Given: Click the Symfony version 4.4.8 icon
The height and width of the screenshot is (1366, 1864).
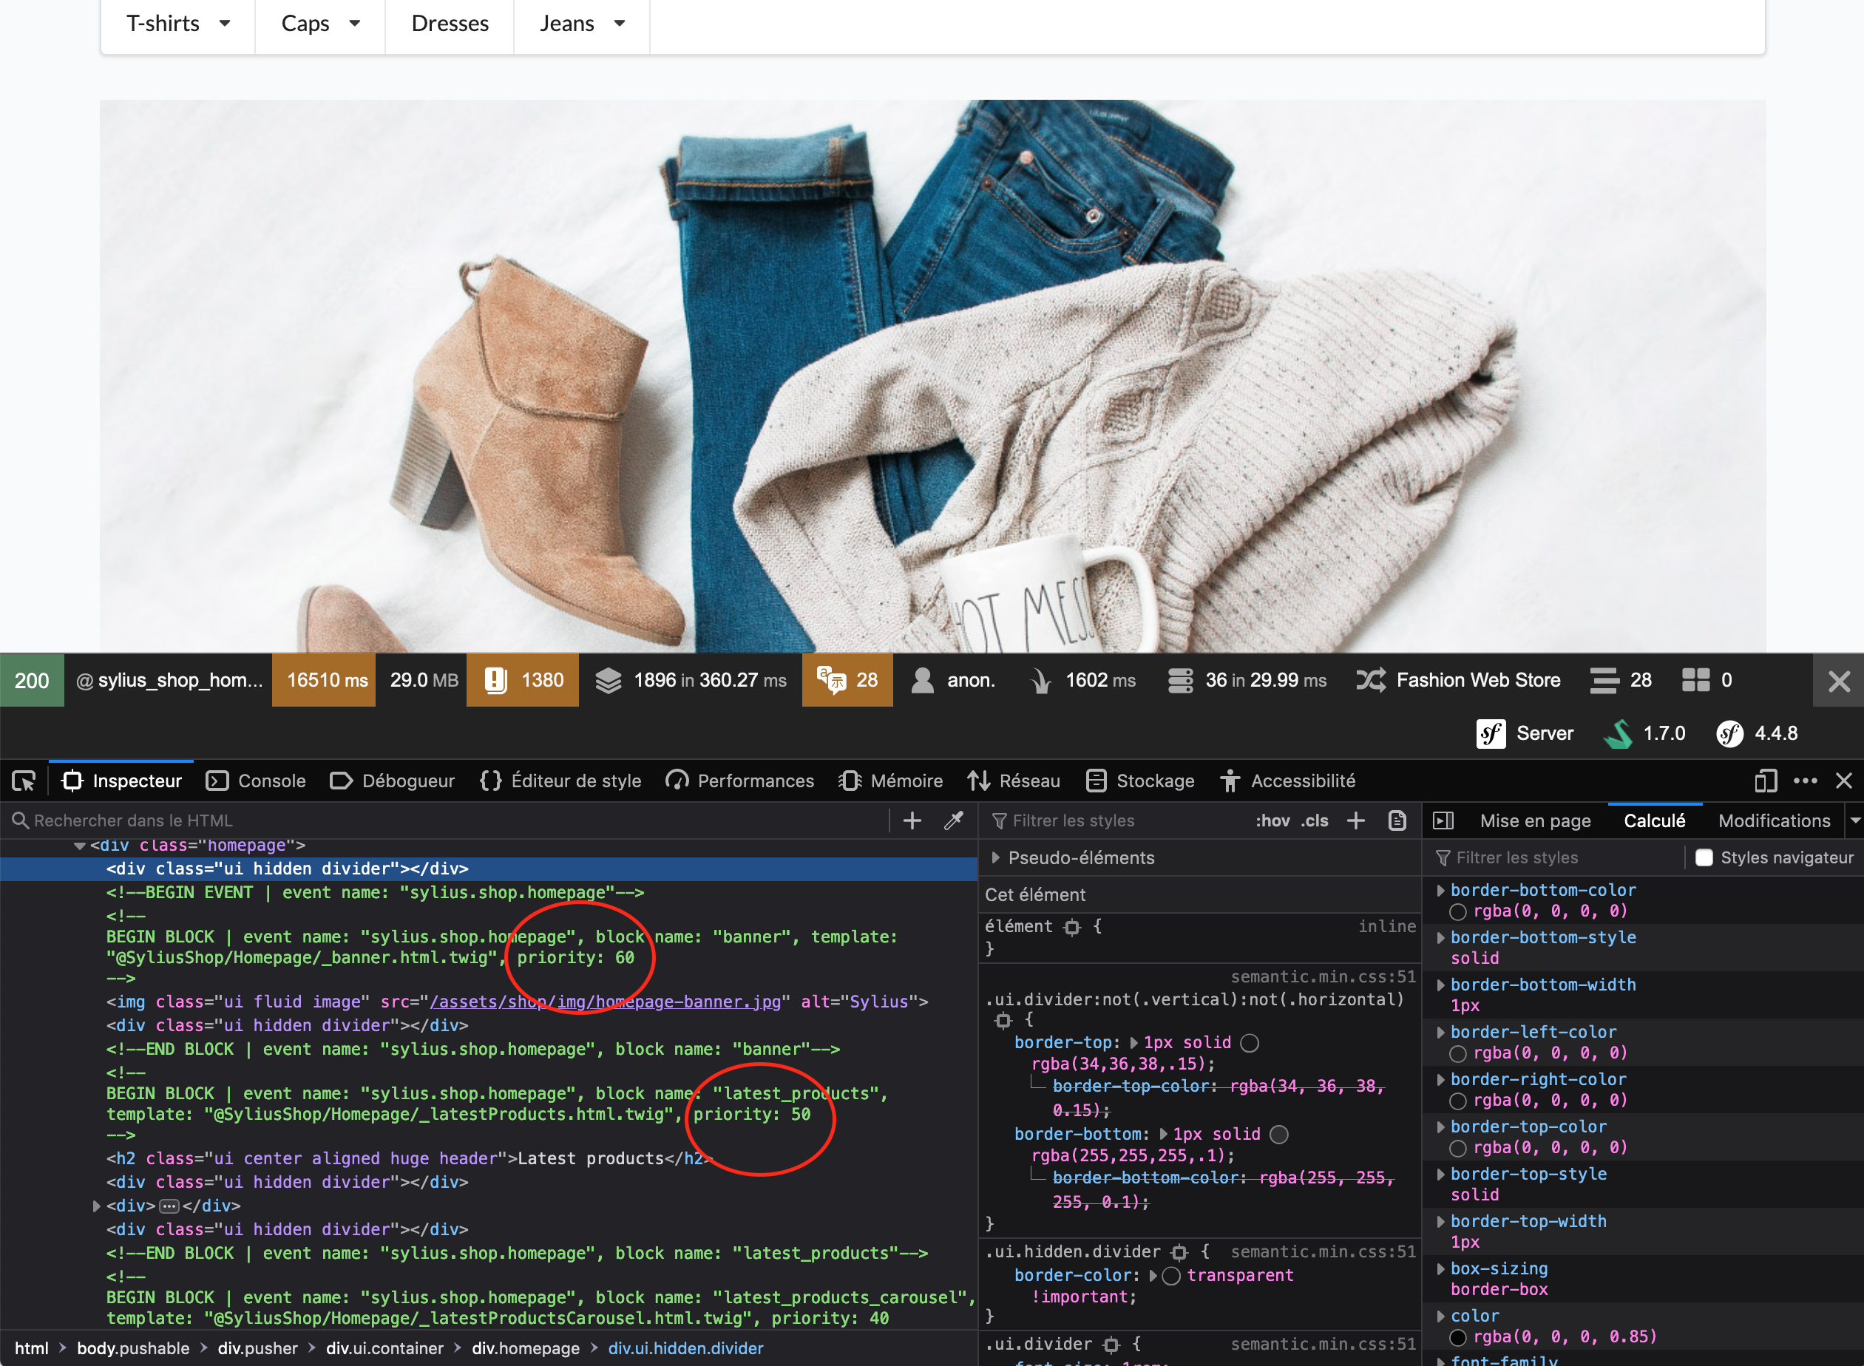Looking at the screenshot, I should (1730, 733).
